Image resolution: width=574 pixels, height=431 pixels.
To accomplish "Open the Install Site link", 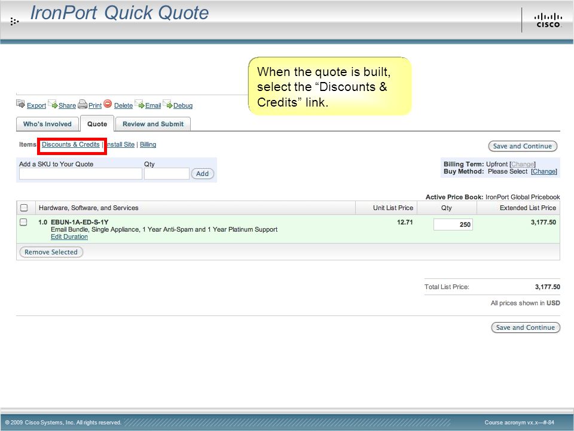I will [x=120, y=144].
